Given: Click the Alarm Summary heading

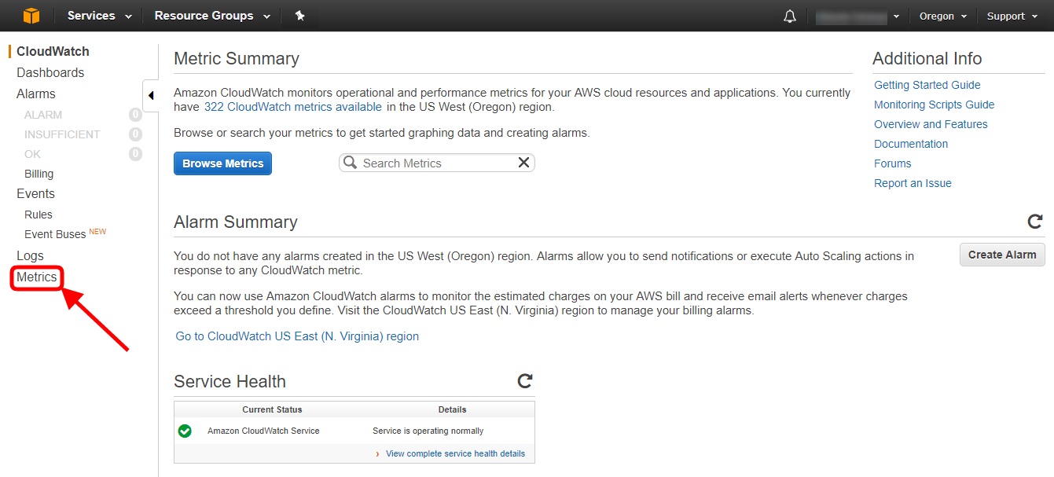Looking at the screenshot, I should click(x=236, y=222).
